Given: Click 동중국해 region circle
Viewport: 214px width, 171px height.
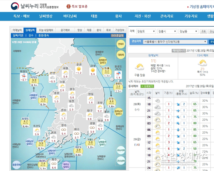Looking at the screenshot, I should point(16,165).
